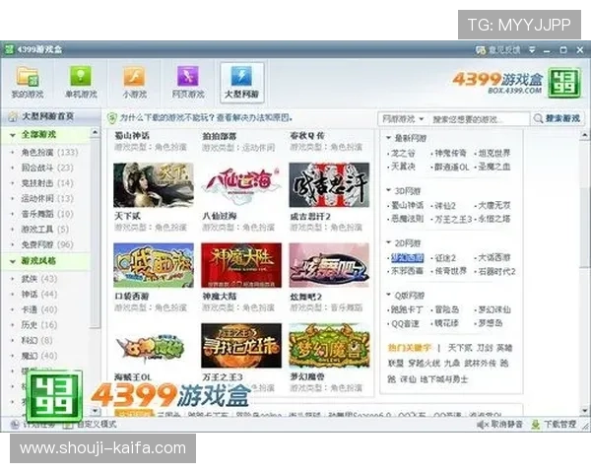This screenshot has width=591, height=473.
Task: Select 科幻 (8) style filter
Action: (36, 341)
